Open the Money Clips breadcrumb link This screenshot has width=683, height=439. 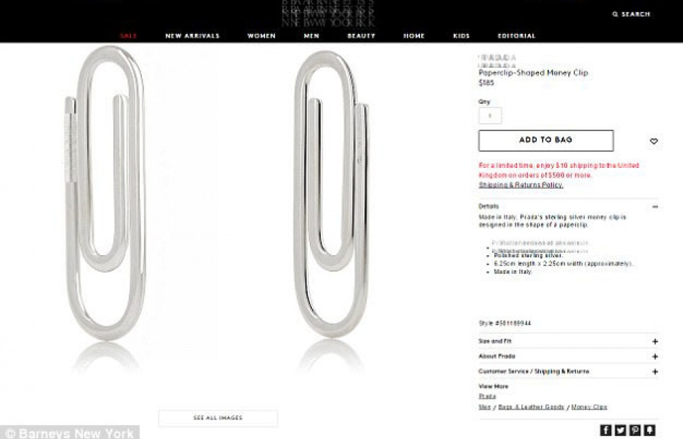point(589,407)
